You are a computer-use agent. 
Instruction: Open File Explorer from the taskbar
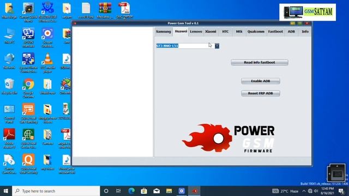tap(169, 191)
